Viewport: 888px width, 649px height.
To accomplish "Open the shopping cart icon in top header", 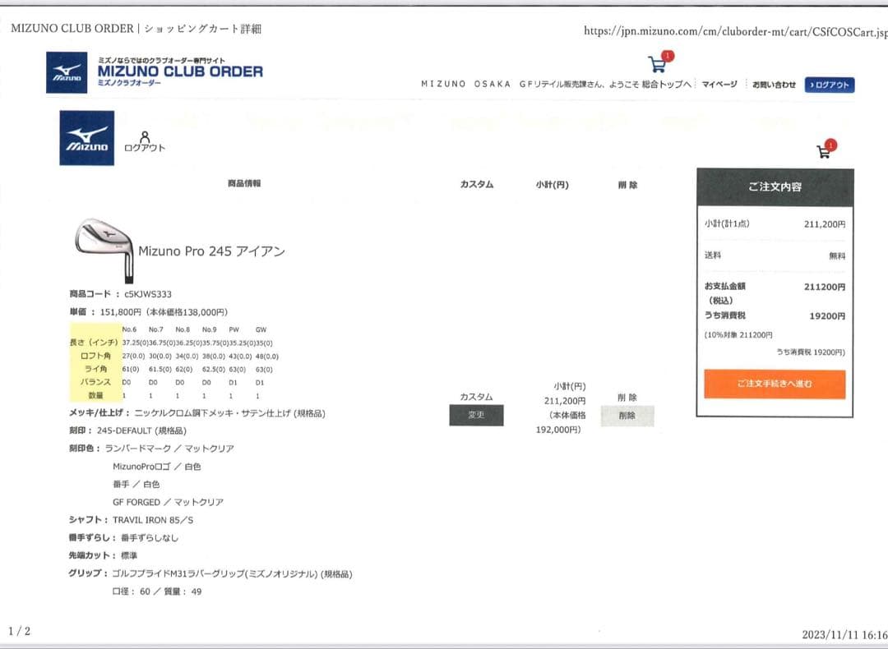I will coord(658,64).
